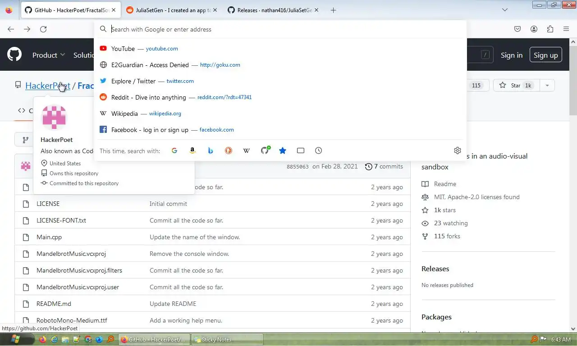Star the repository
This screenshot has width=577, height=346.
click(516, 86)
